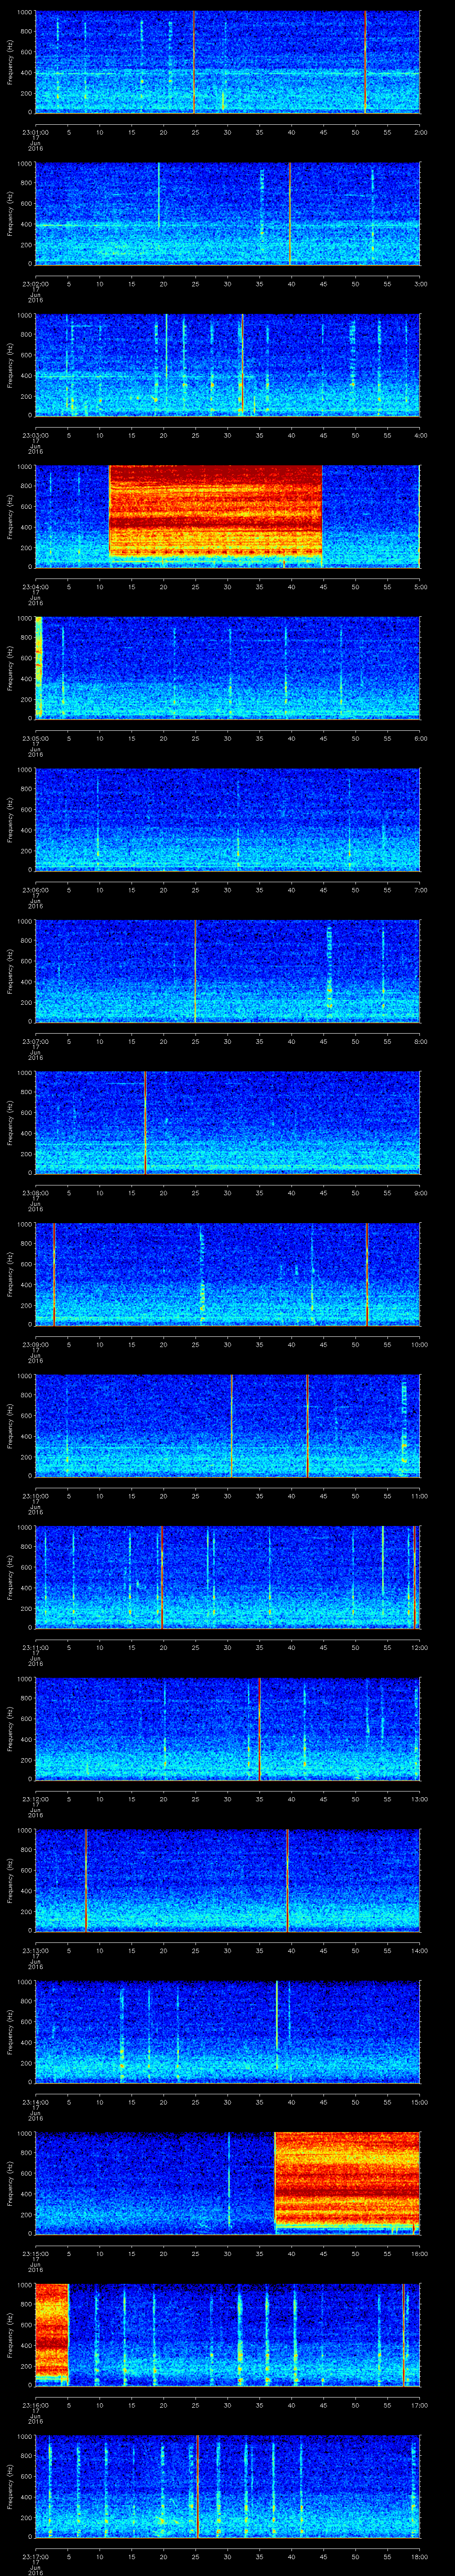The image size is (455, 2576).
Task: Click the 23:13:00 start time label
Action: point(35,1950)
